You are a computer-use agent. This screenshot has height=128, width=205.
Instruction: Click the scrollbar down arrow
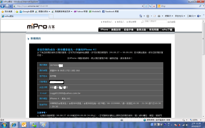click(203, 116)
